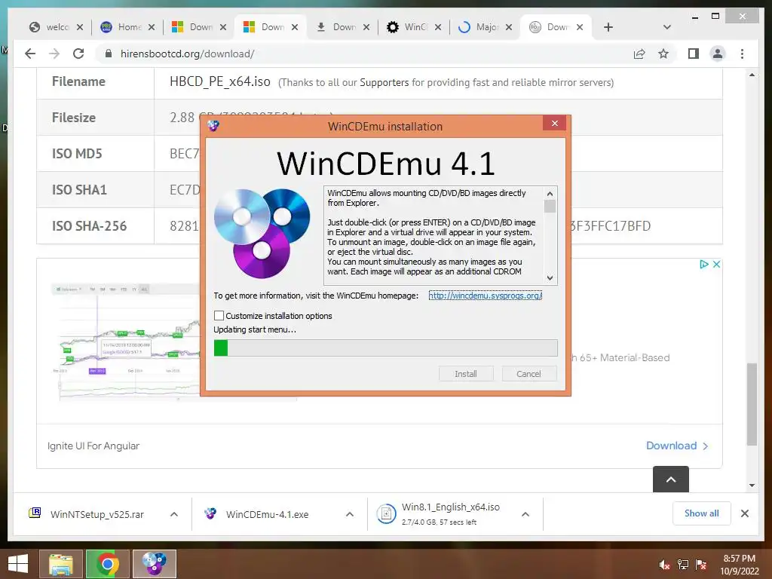The image size is (772, 579).
Task: Bookmark this page with the star
Action: [x=663, y=54]
